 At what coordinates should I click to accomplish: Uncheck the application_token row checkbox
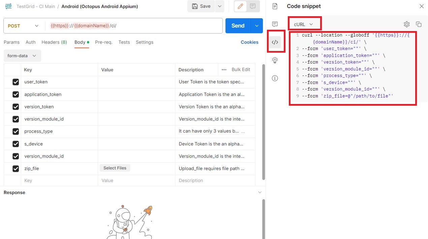tap(16, 95)
